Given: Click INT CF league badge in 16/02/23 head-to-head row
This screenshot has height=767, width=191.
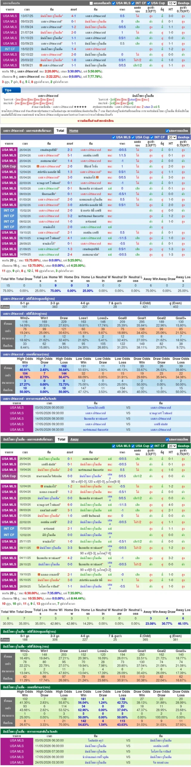Looking at the screenshot, I should click(10, 49).
